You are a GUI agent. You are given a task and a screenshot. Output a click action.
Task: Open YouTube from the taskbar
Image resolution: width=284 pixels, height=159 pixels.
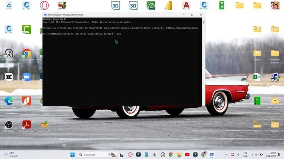pos(187,155)
